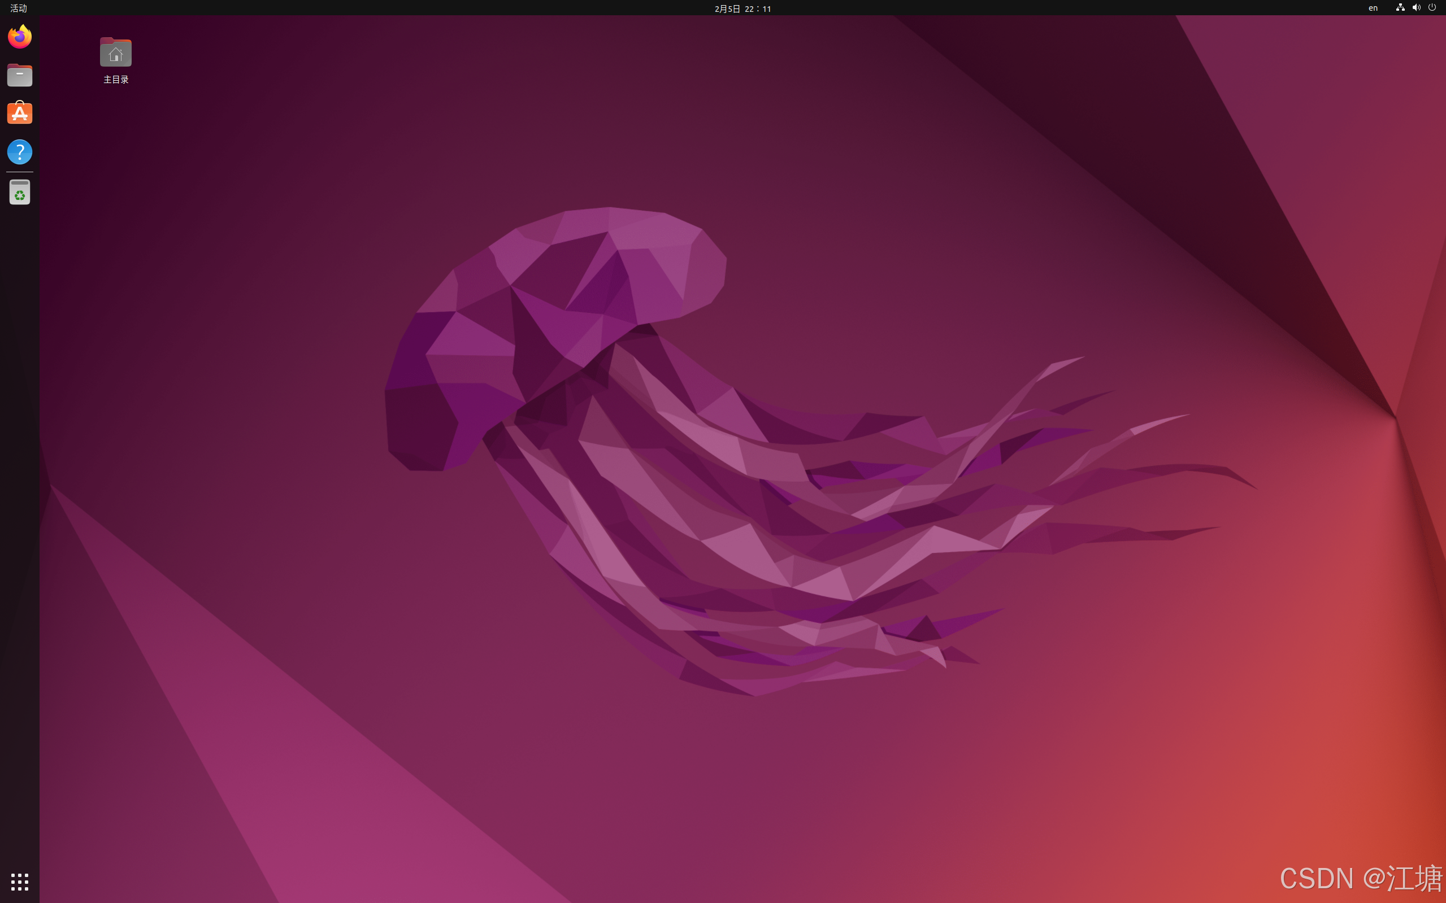Screen dimensions: 1446x903
Task: Open the Files manager dock icon
Action: [x=20, y=75]
